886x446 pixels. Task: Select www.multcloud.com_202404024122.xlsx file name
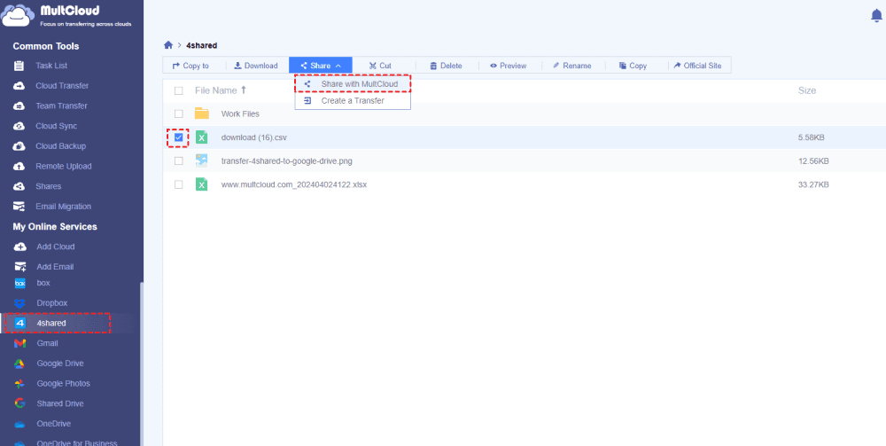click(294, 184)
